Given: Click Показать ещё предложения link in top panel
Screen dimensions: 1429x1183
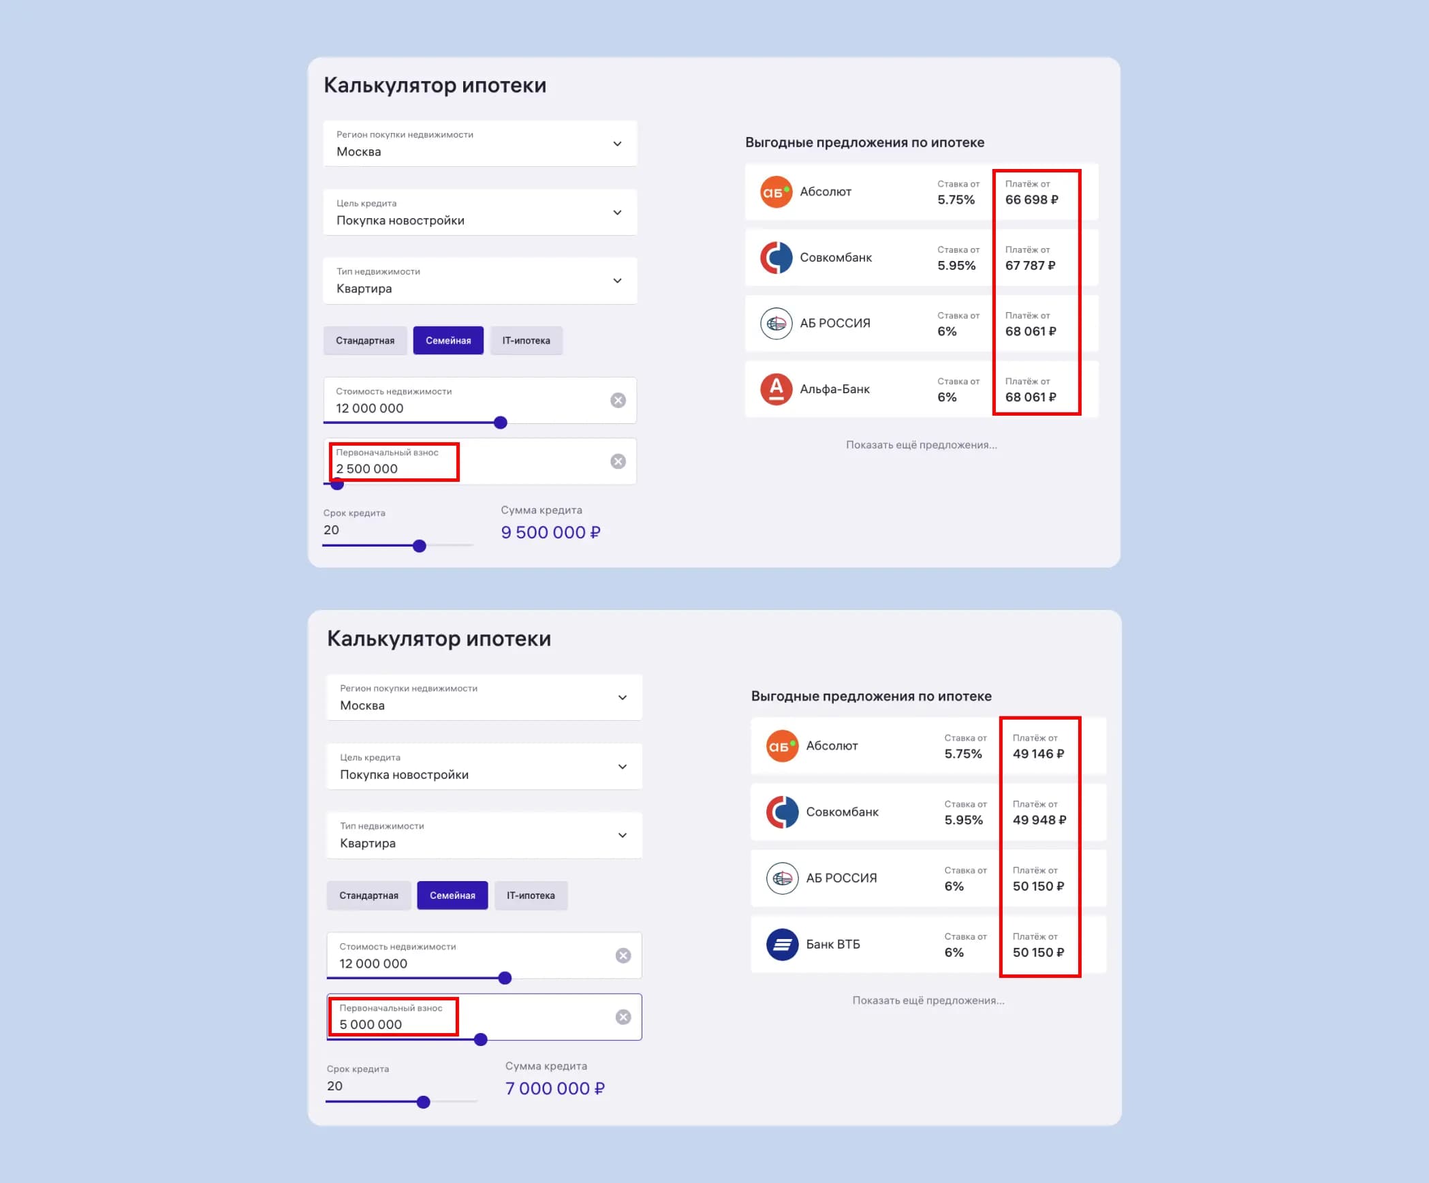Looking at the screenshot, I should (x=922, y=445).
